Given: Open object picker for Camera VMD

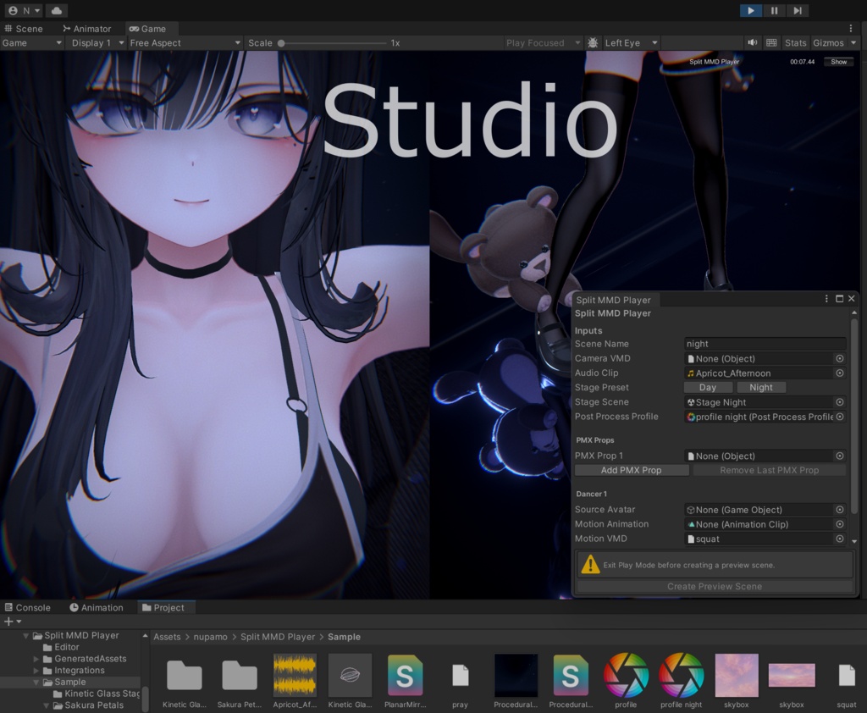Looking at the screenshot, I should coord(839,358).
